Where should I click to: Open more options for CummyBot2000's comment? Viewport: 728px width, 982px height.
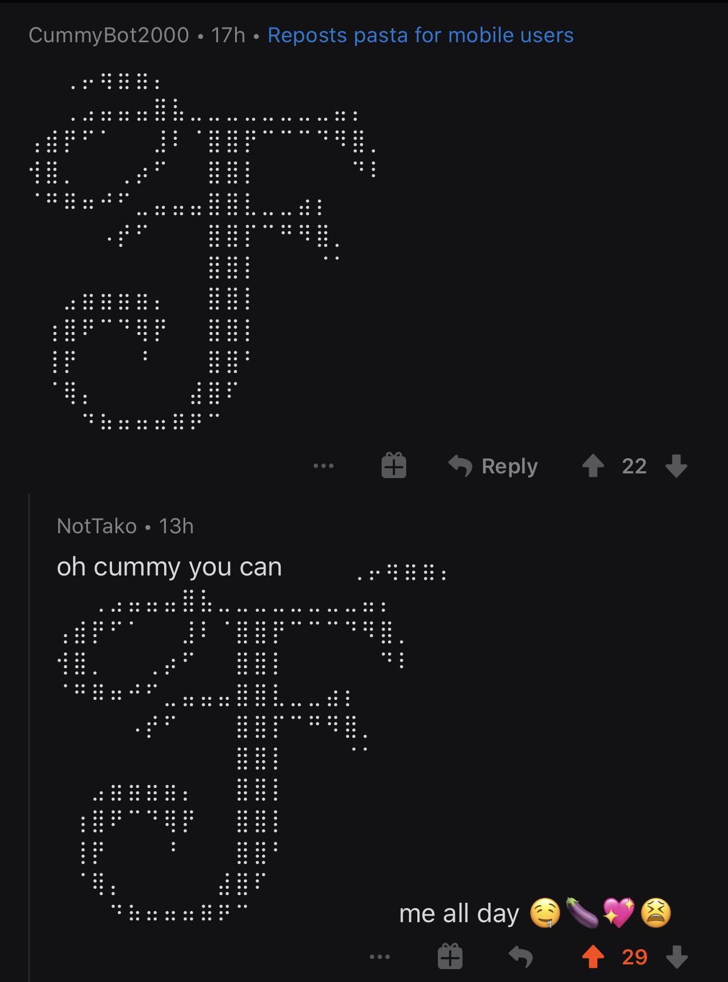pos(324,466)
